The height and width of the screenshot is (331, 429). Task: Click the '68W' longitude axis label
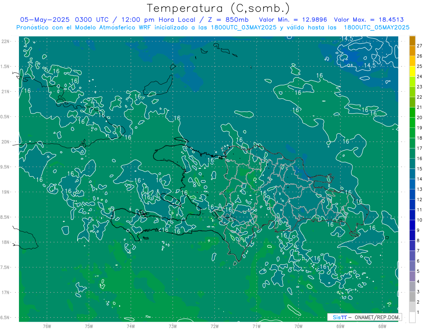point(382,326)
